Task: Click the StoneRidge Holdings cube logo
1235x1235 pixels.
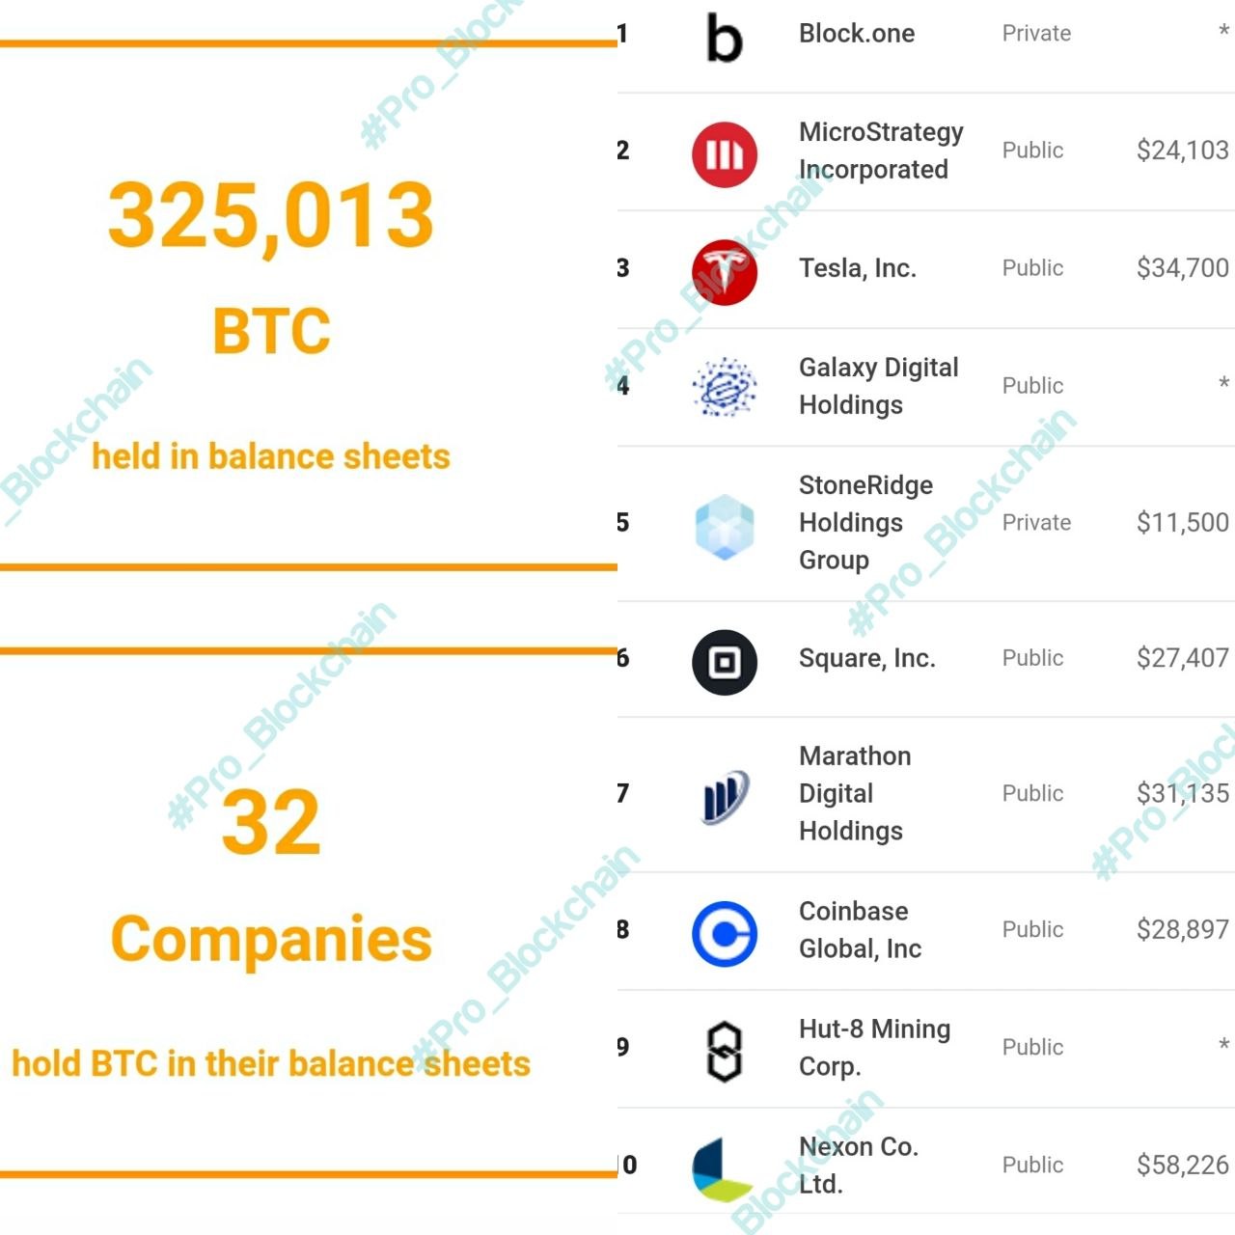Action: coord(725,526)
